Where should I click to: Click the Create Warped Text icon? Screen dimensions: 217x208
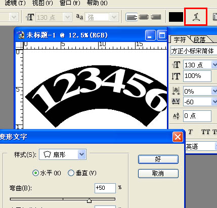tap(196, 17)
